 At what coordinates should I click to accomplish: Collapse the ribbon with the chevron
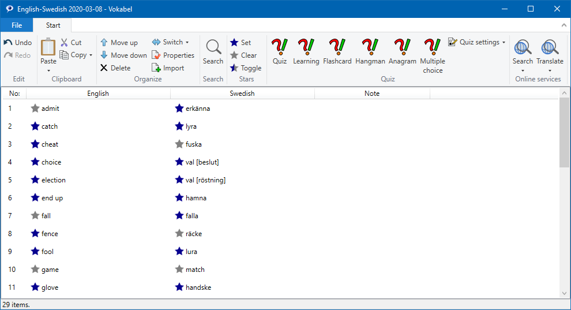pos(564,25)
